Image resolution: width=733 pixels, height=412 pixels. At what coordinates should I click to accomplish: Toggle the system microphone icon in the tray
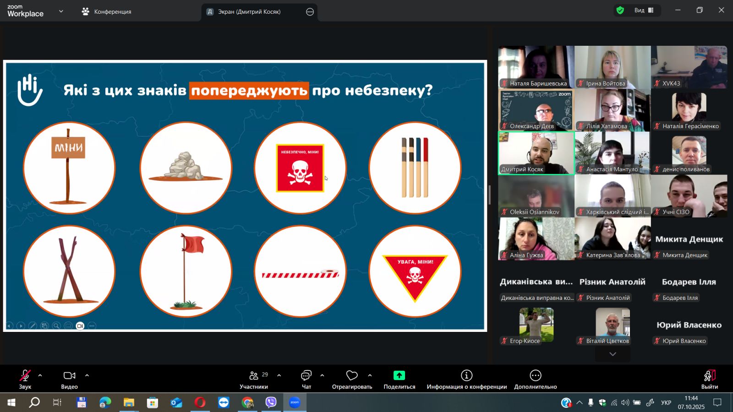591,403
